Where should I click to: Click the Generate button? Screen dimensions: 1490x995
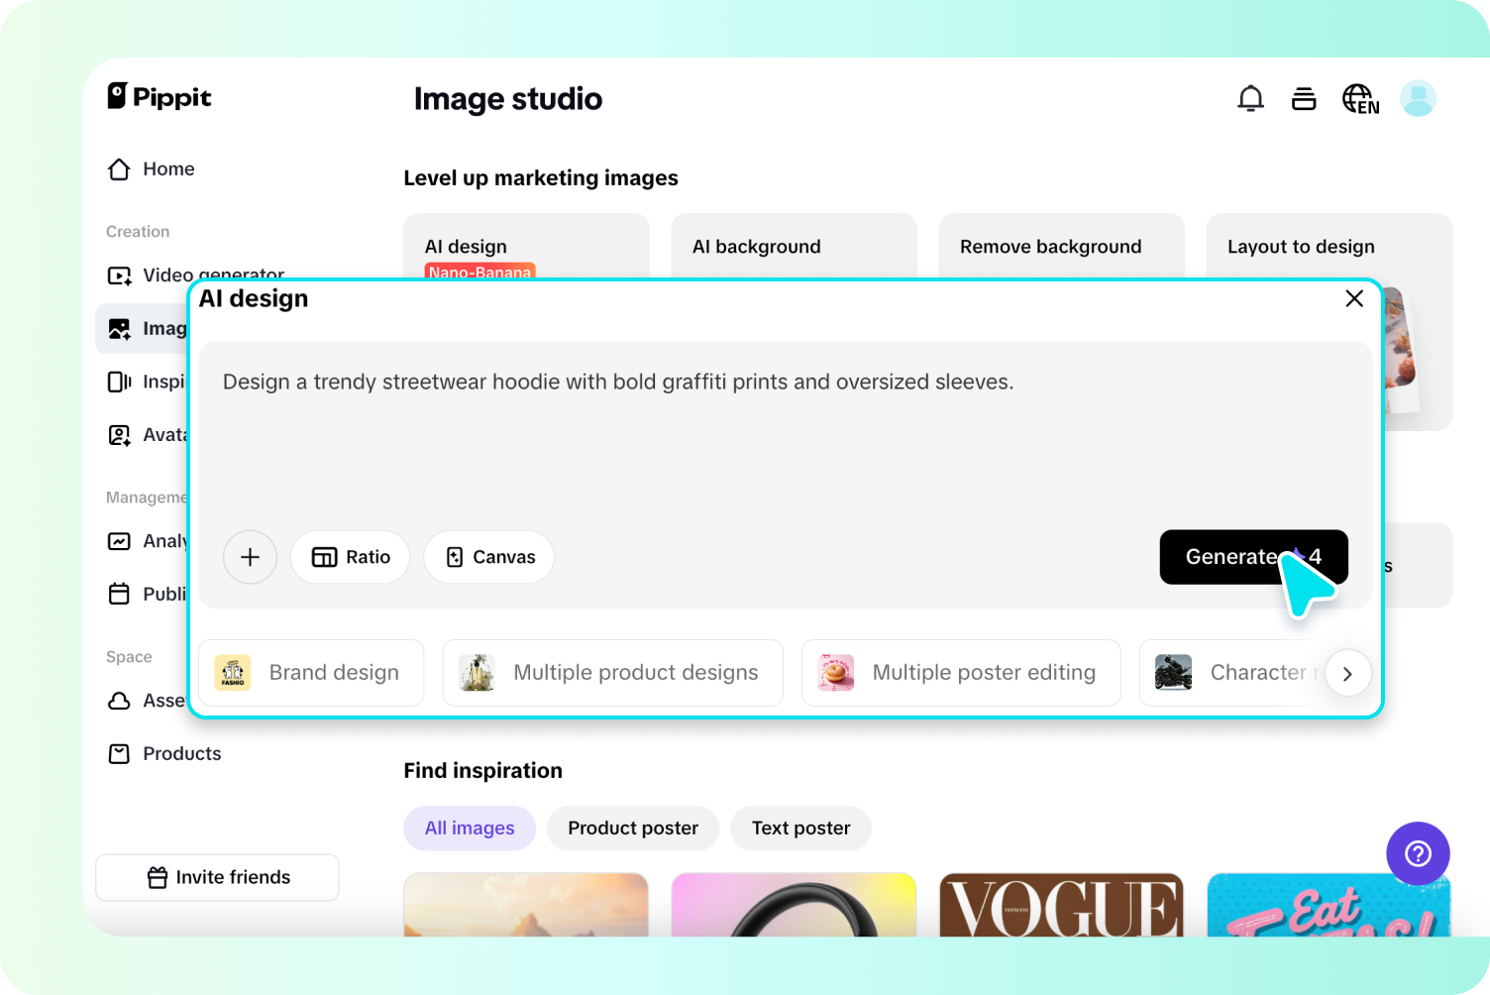[1253, 557]
